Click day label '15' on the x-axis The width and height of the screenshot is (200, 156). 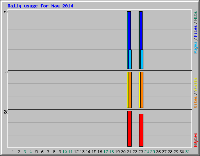(x=94, y=152)
